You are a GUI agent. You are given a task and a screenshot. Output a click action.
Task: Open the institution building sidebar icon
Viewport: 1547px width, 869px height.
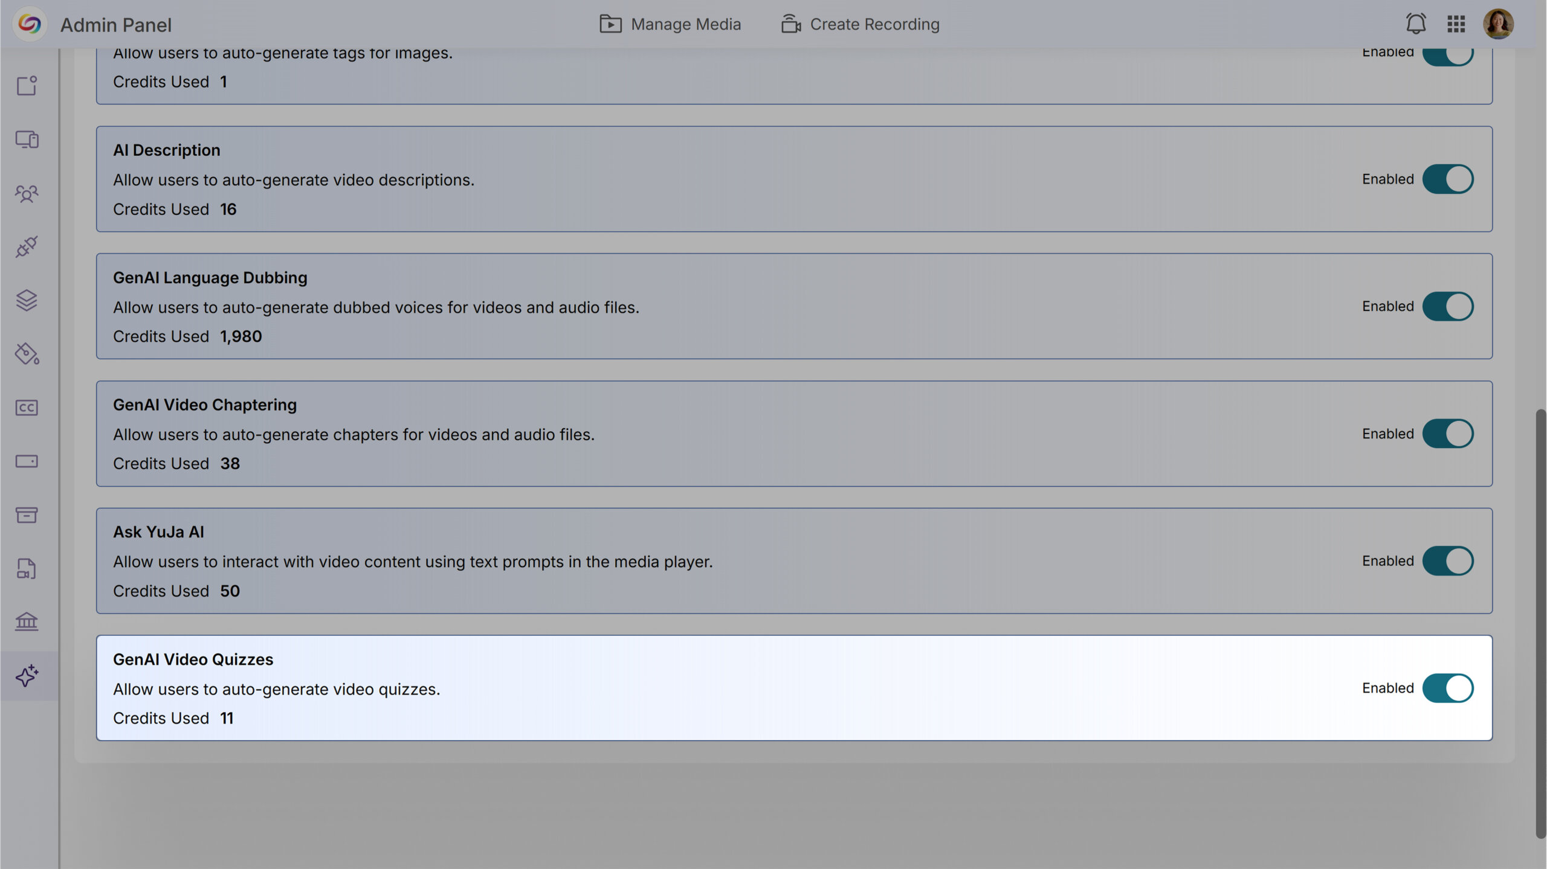pos(27,621)
